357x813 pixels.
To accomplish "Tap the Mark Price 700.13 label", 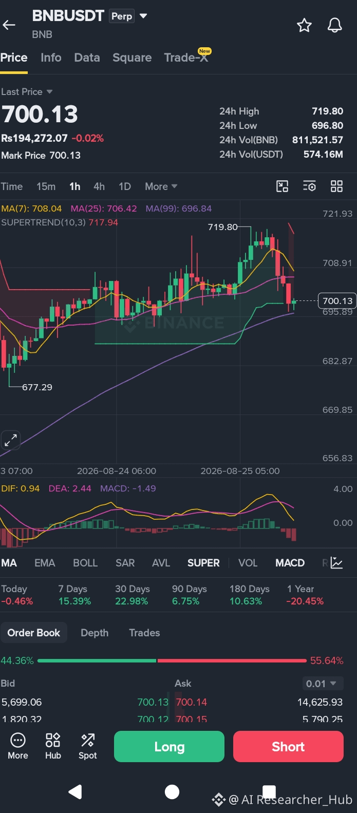I will 41,155.
